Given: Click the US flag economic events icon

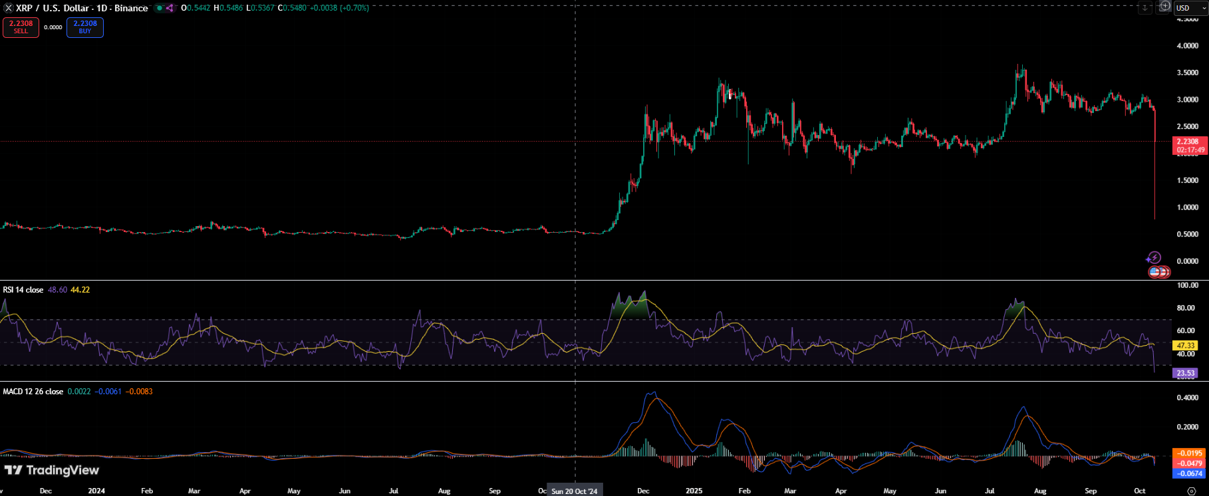Looking at the screenshot, I should [1156, 272].
